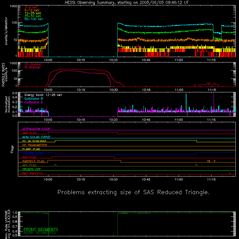The height and width of the screenshot is (239, 239).
Task: Click the 'FRONTS OFF' flag label
Action: click(32, 169)
